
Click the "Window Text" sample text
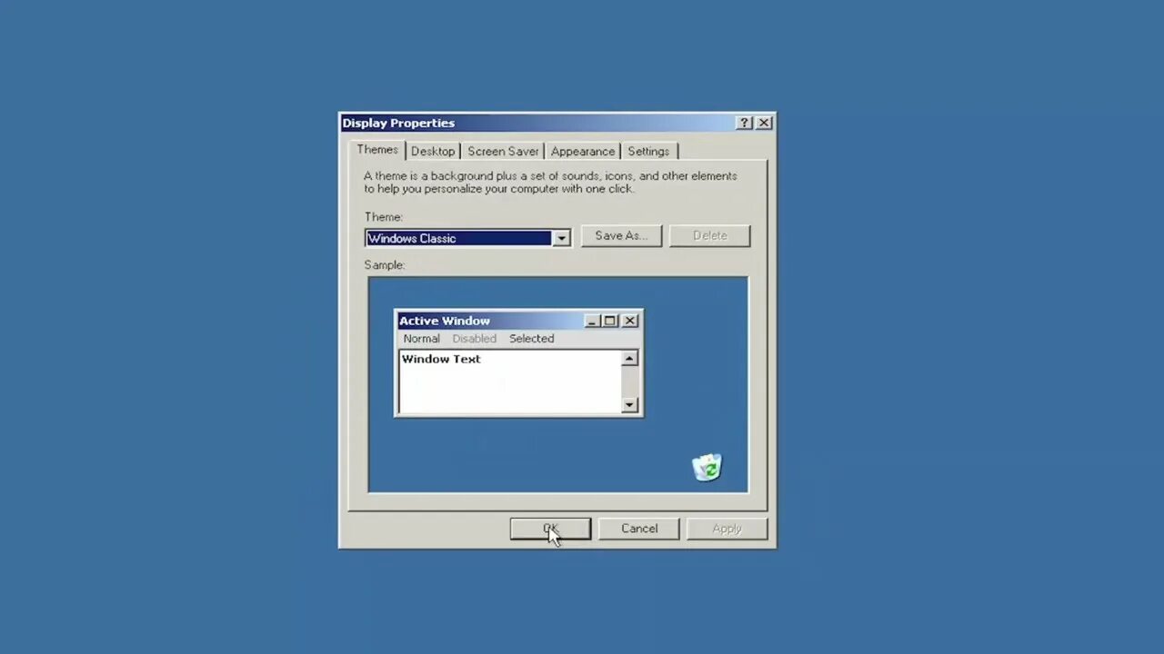click(441, 359)
